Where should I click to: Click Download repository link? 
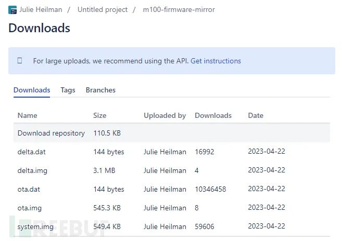(51, 133)
